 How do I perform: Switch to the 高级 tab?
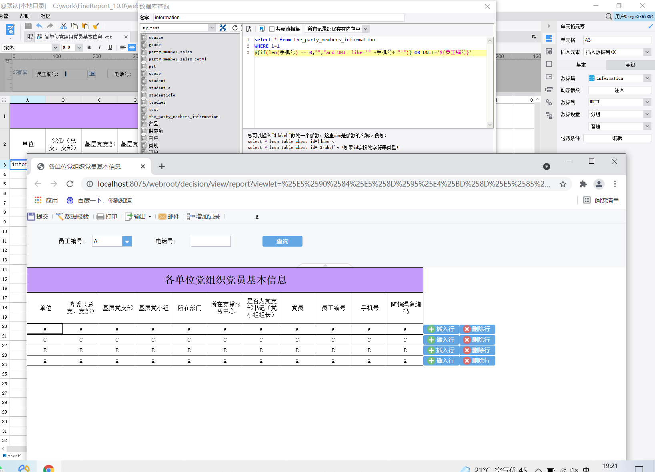630,65
